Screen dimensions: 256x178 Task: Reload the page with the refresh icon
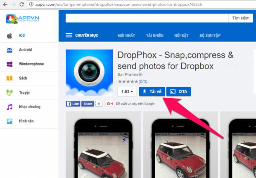[x=21, y=5]
